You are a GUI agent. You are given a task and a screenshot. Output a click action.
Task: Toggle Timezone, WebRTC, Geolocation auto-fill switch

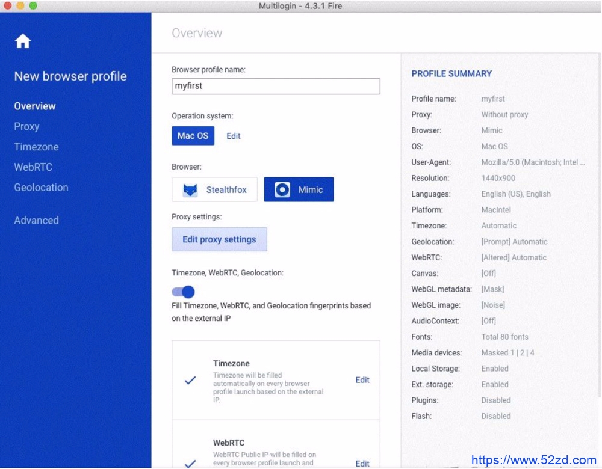(183, 292)
